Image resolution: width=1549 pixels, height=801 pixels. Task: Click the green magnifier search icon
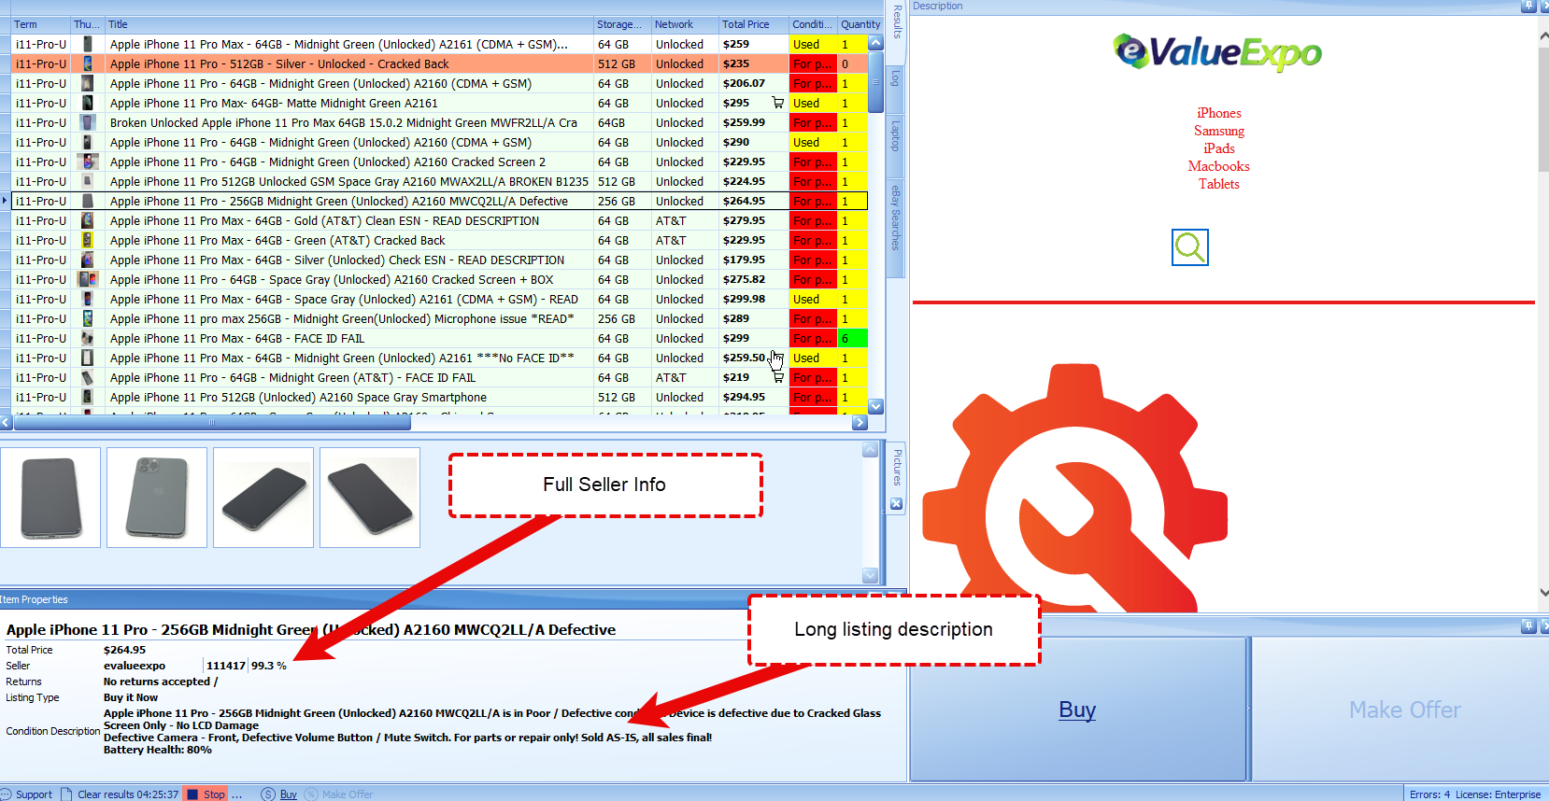click(x=1189, y=247)
